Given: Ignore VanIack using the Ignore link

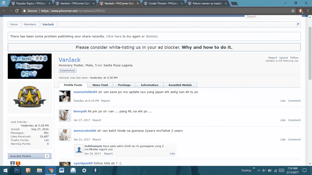Looking at the screenshot, I should pyautogui.click(x=284, y=58).
